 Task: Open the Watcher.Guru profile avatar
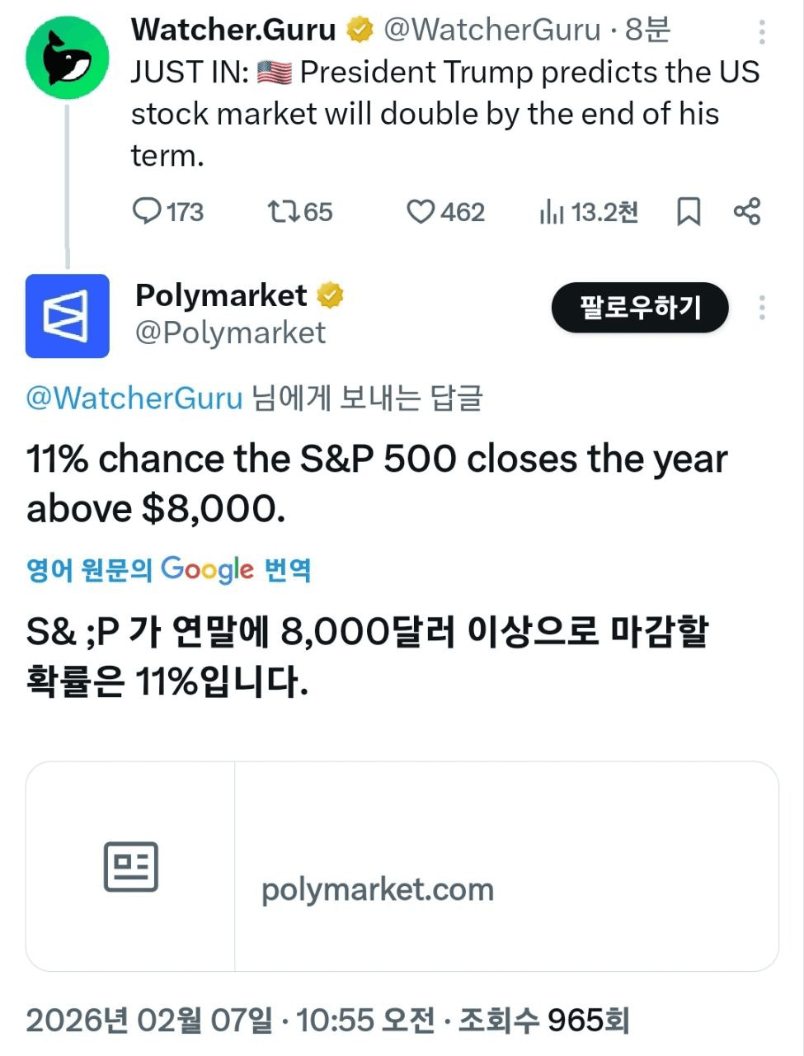(67, 58)
